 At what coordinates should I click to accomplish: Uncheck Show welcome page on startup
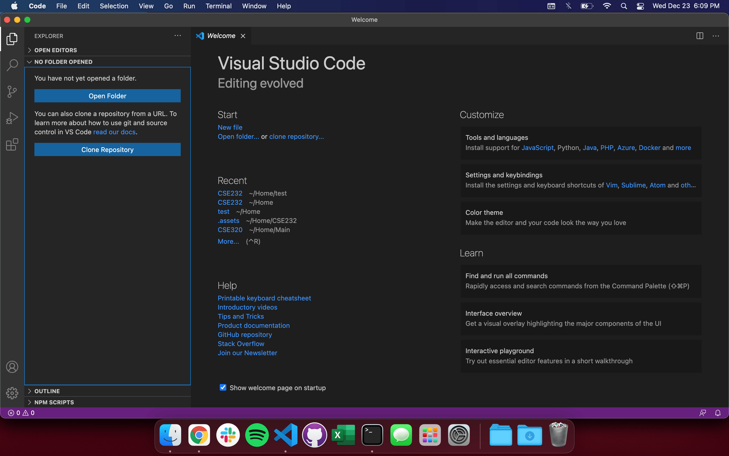[223, 388]
